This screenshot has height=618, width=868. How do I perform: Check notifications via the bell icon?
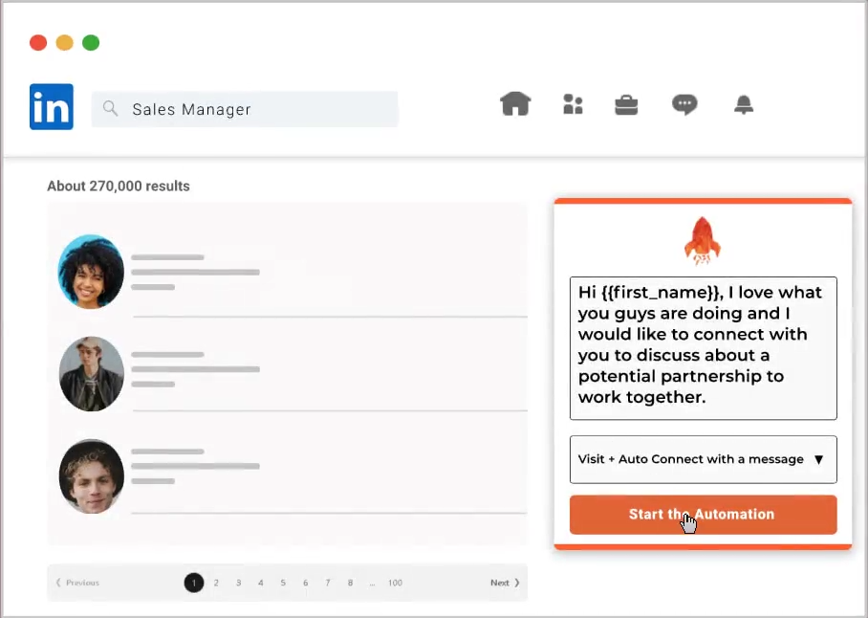744,103
